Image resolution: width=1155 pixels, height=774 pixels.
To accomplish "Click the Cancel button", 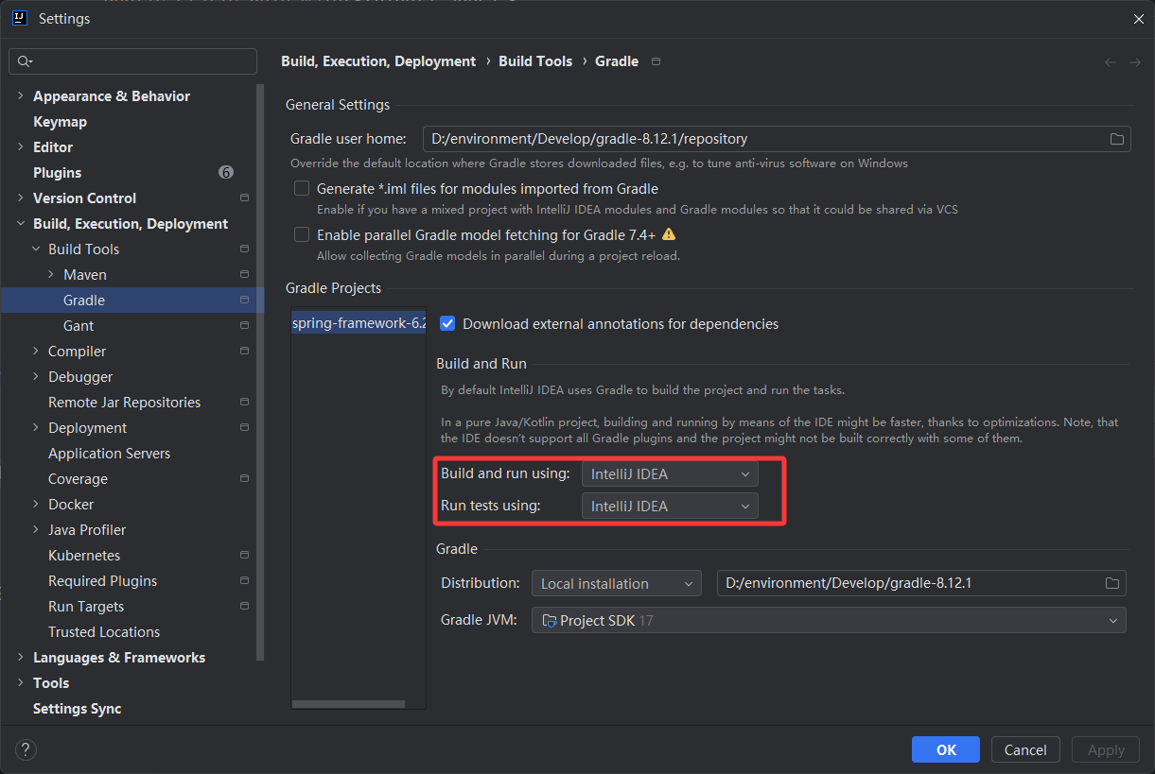I will [x=1025, y=749].
